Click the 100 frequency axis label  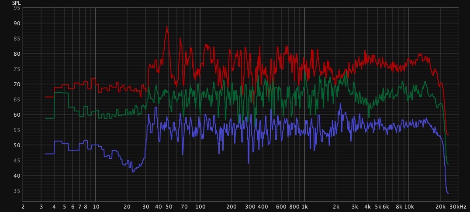click(200, 207)
